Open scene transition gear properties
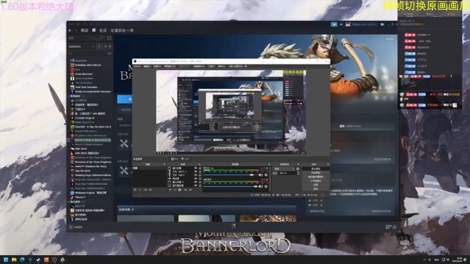Screen dimensions: 470x264 (x=298, y=169)
